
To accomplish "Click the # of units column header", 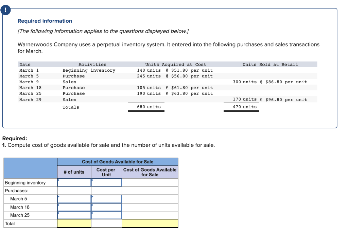I will [x=74, y=172].
